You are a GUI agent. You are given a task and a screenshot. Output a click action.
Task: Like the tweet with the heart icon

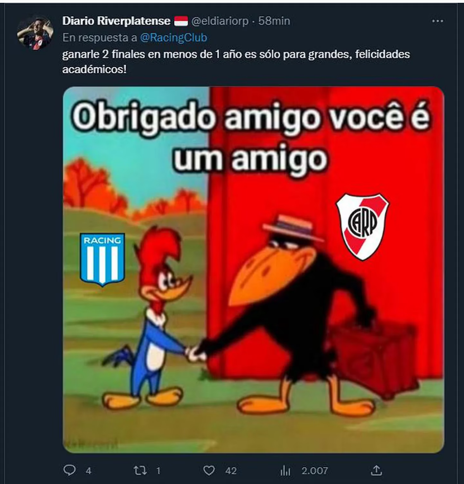click(x=209, y=471)
